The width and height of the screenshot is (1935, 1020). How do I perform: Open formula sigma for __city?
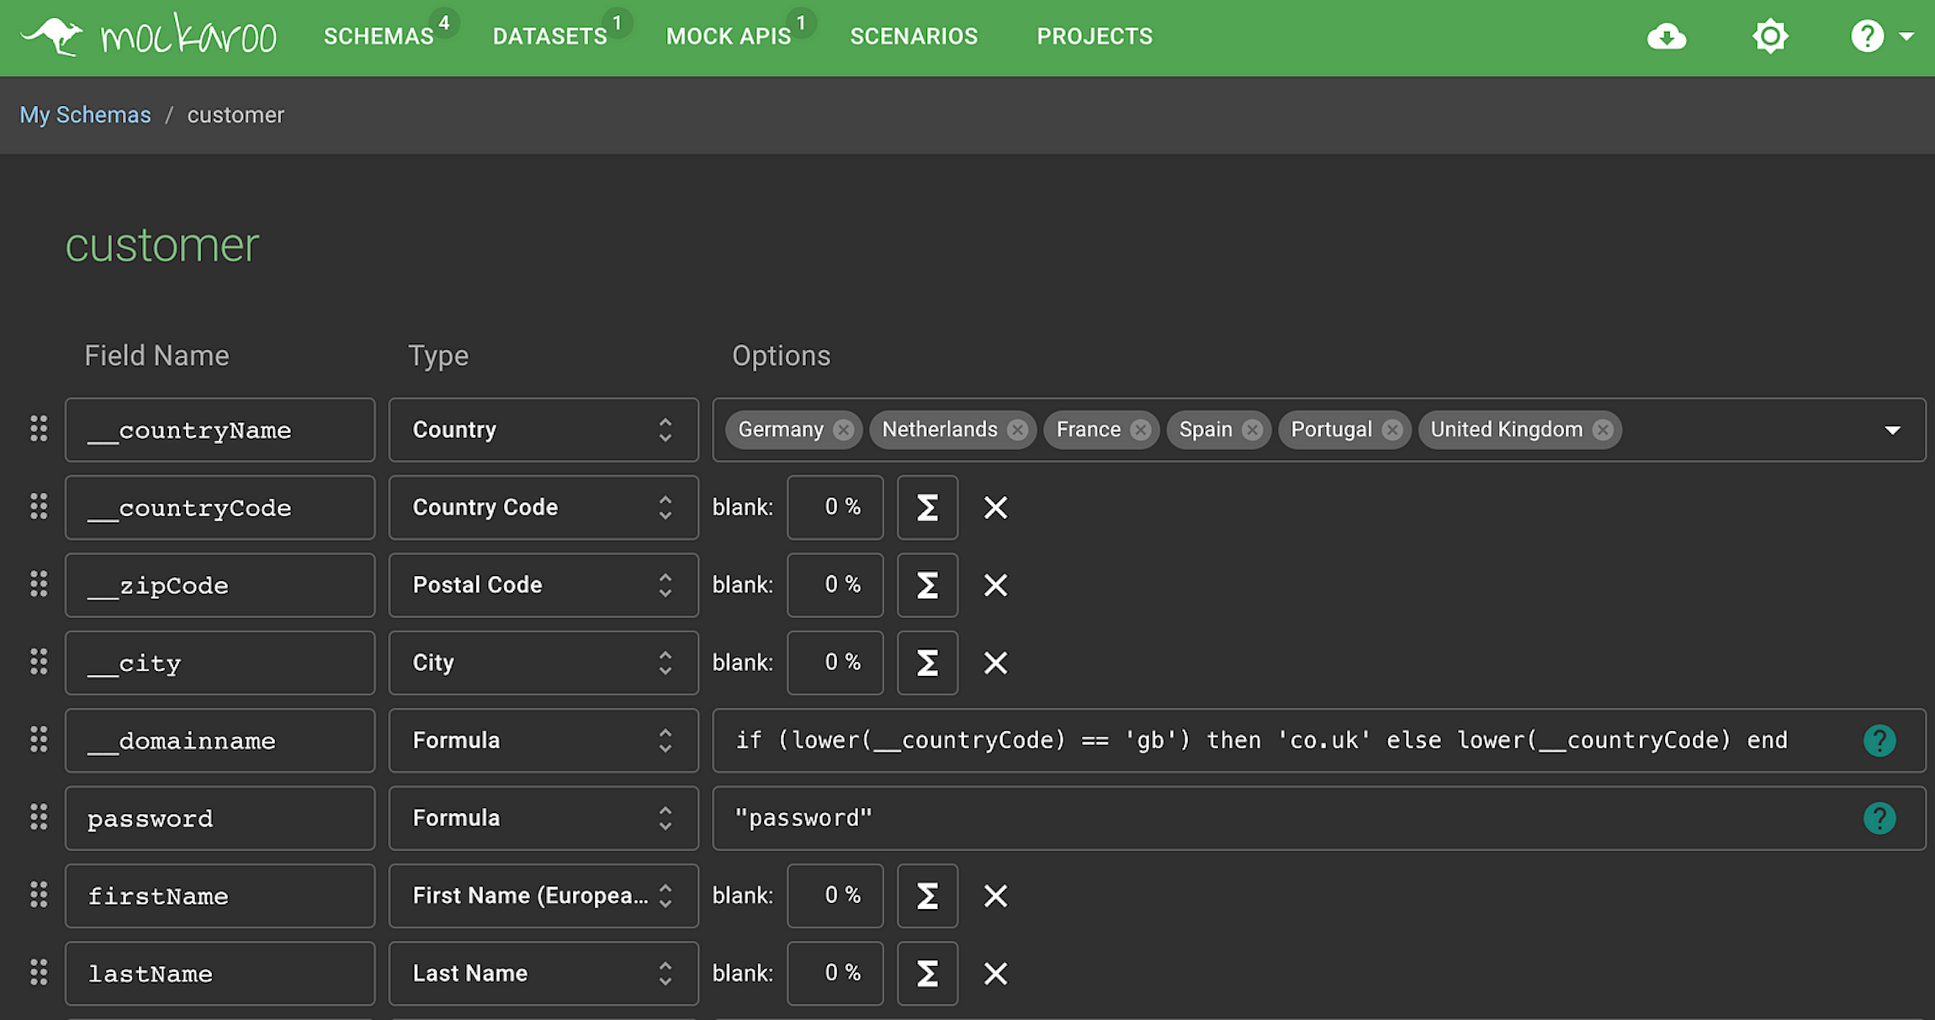tap(927, 663)
